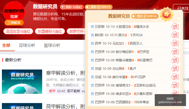Select the 欧罗巴杯 tag

point(76,31)
